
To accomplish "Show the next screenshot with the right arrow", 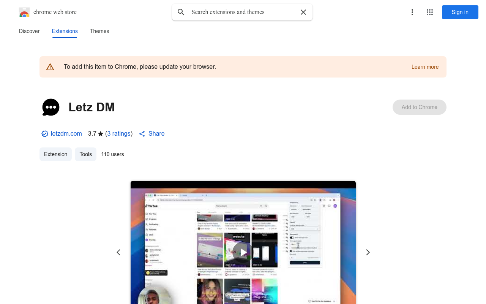I will 368,252.
